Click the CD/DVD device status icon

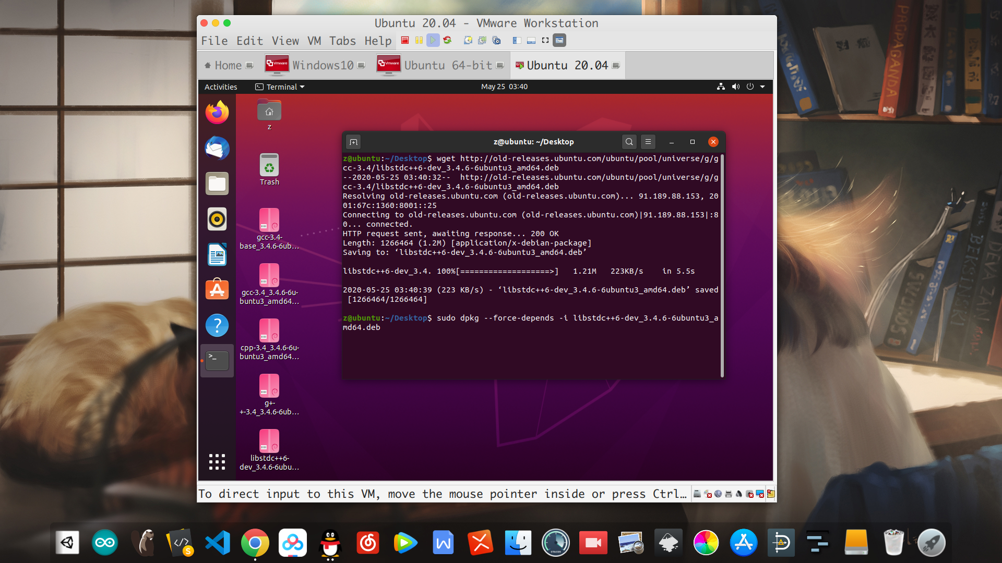click(708, 493)
